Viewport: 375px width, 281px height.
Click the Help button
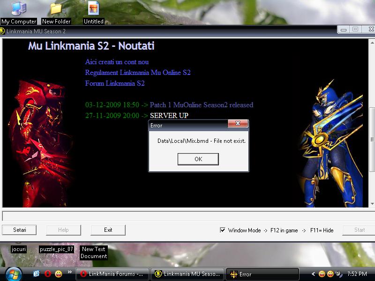tap(63, 230)
